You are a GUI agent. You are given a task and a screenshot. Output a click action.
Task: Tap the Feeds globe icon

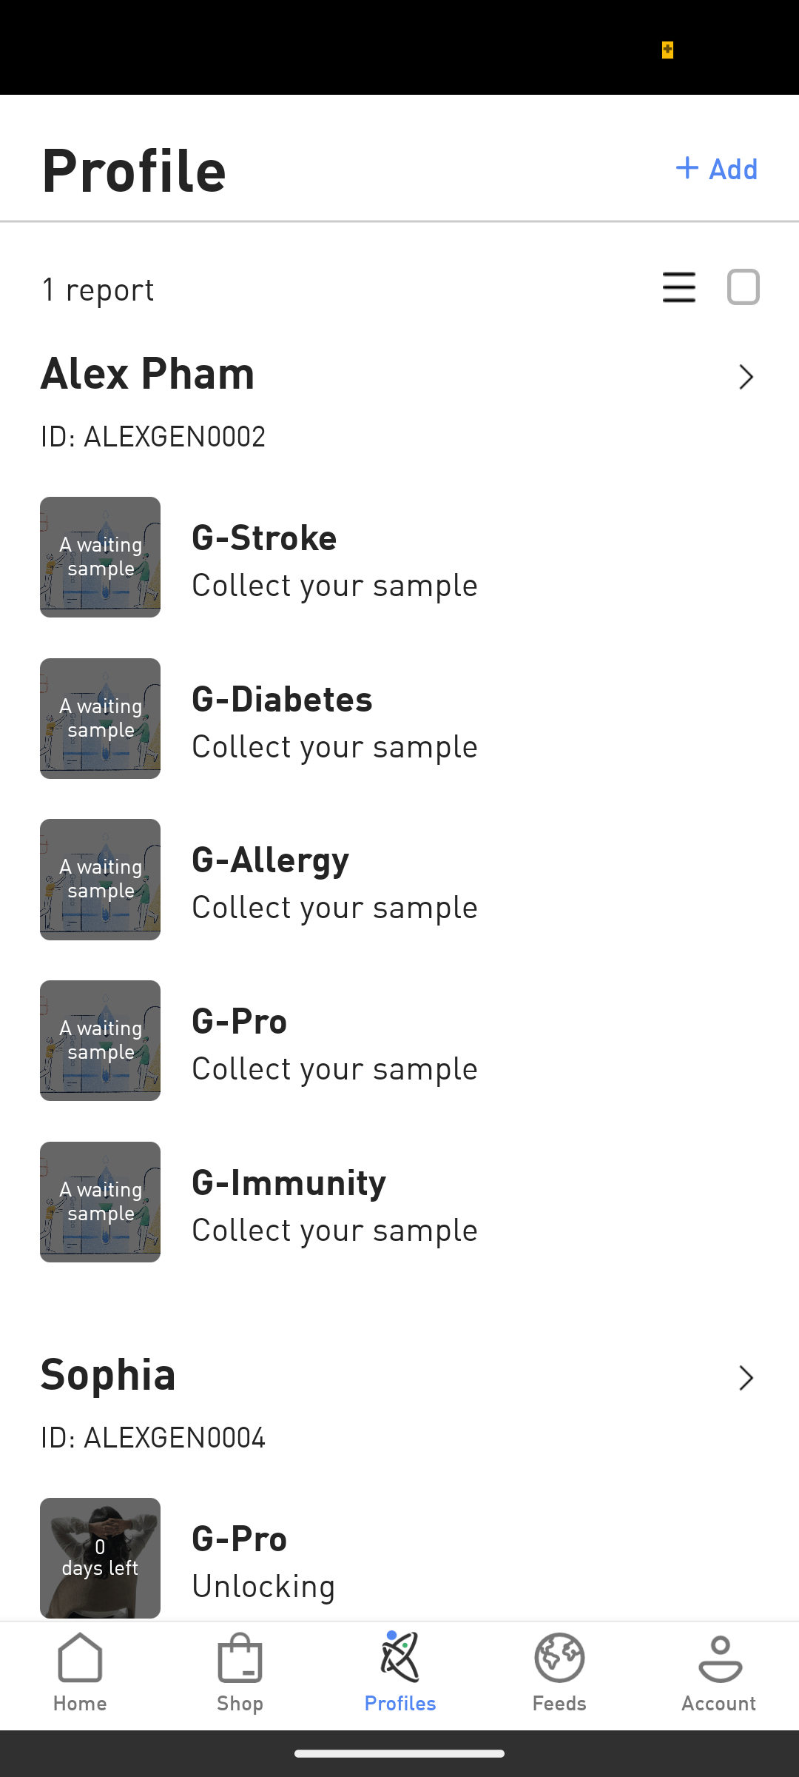[x=559, y=1657]
